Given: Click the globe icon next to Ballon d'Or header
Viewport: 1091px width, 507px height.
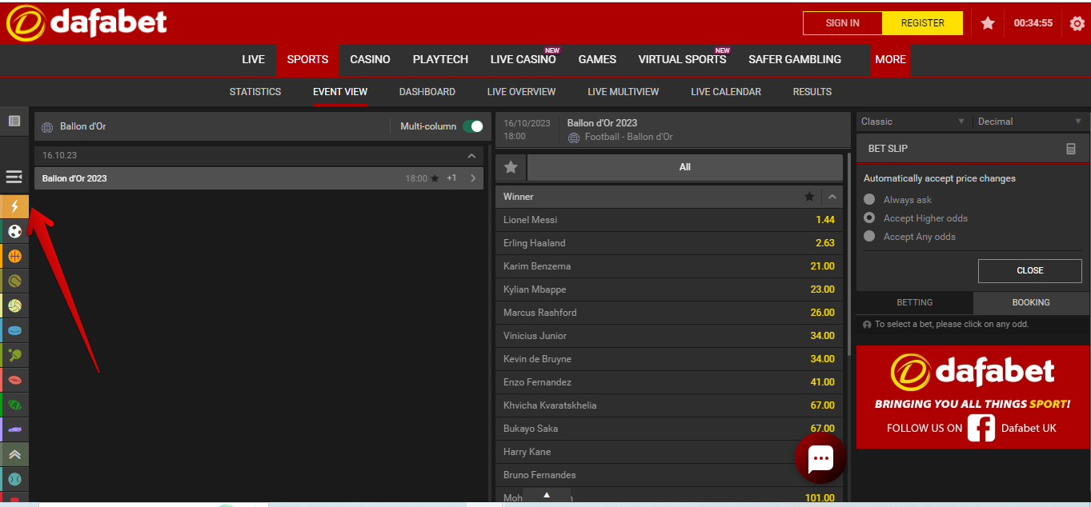Looking at the screenshot, I should pyautogui.click(x=47, y=126).
